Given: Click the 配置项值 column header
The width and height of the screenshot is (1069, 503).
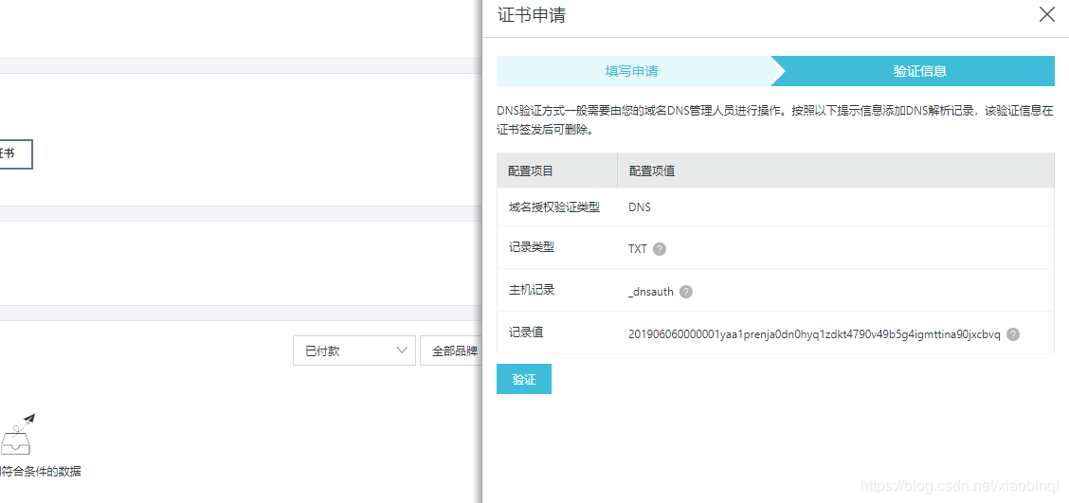Looking at the screenshot, I should click(652, 171).
